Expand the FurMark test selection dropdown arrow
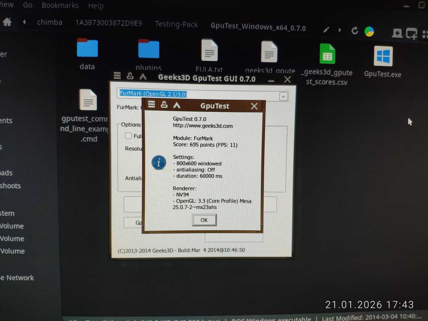The image size is (428, 321). (283, 97)
